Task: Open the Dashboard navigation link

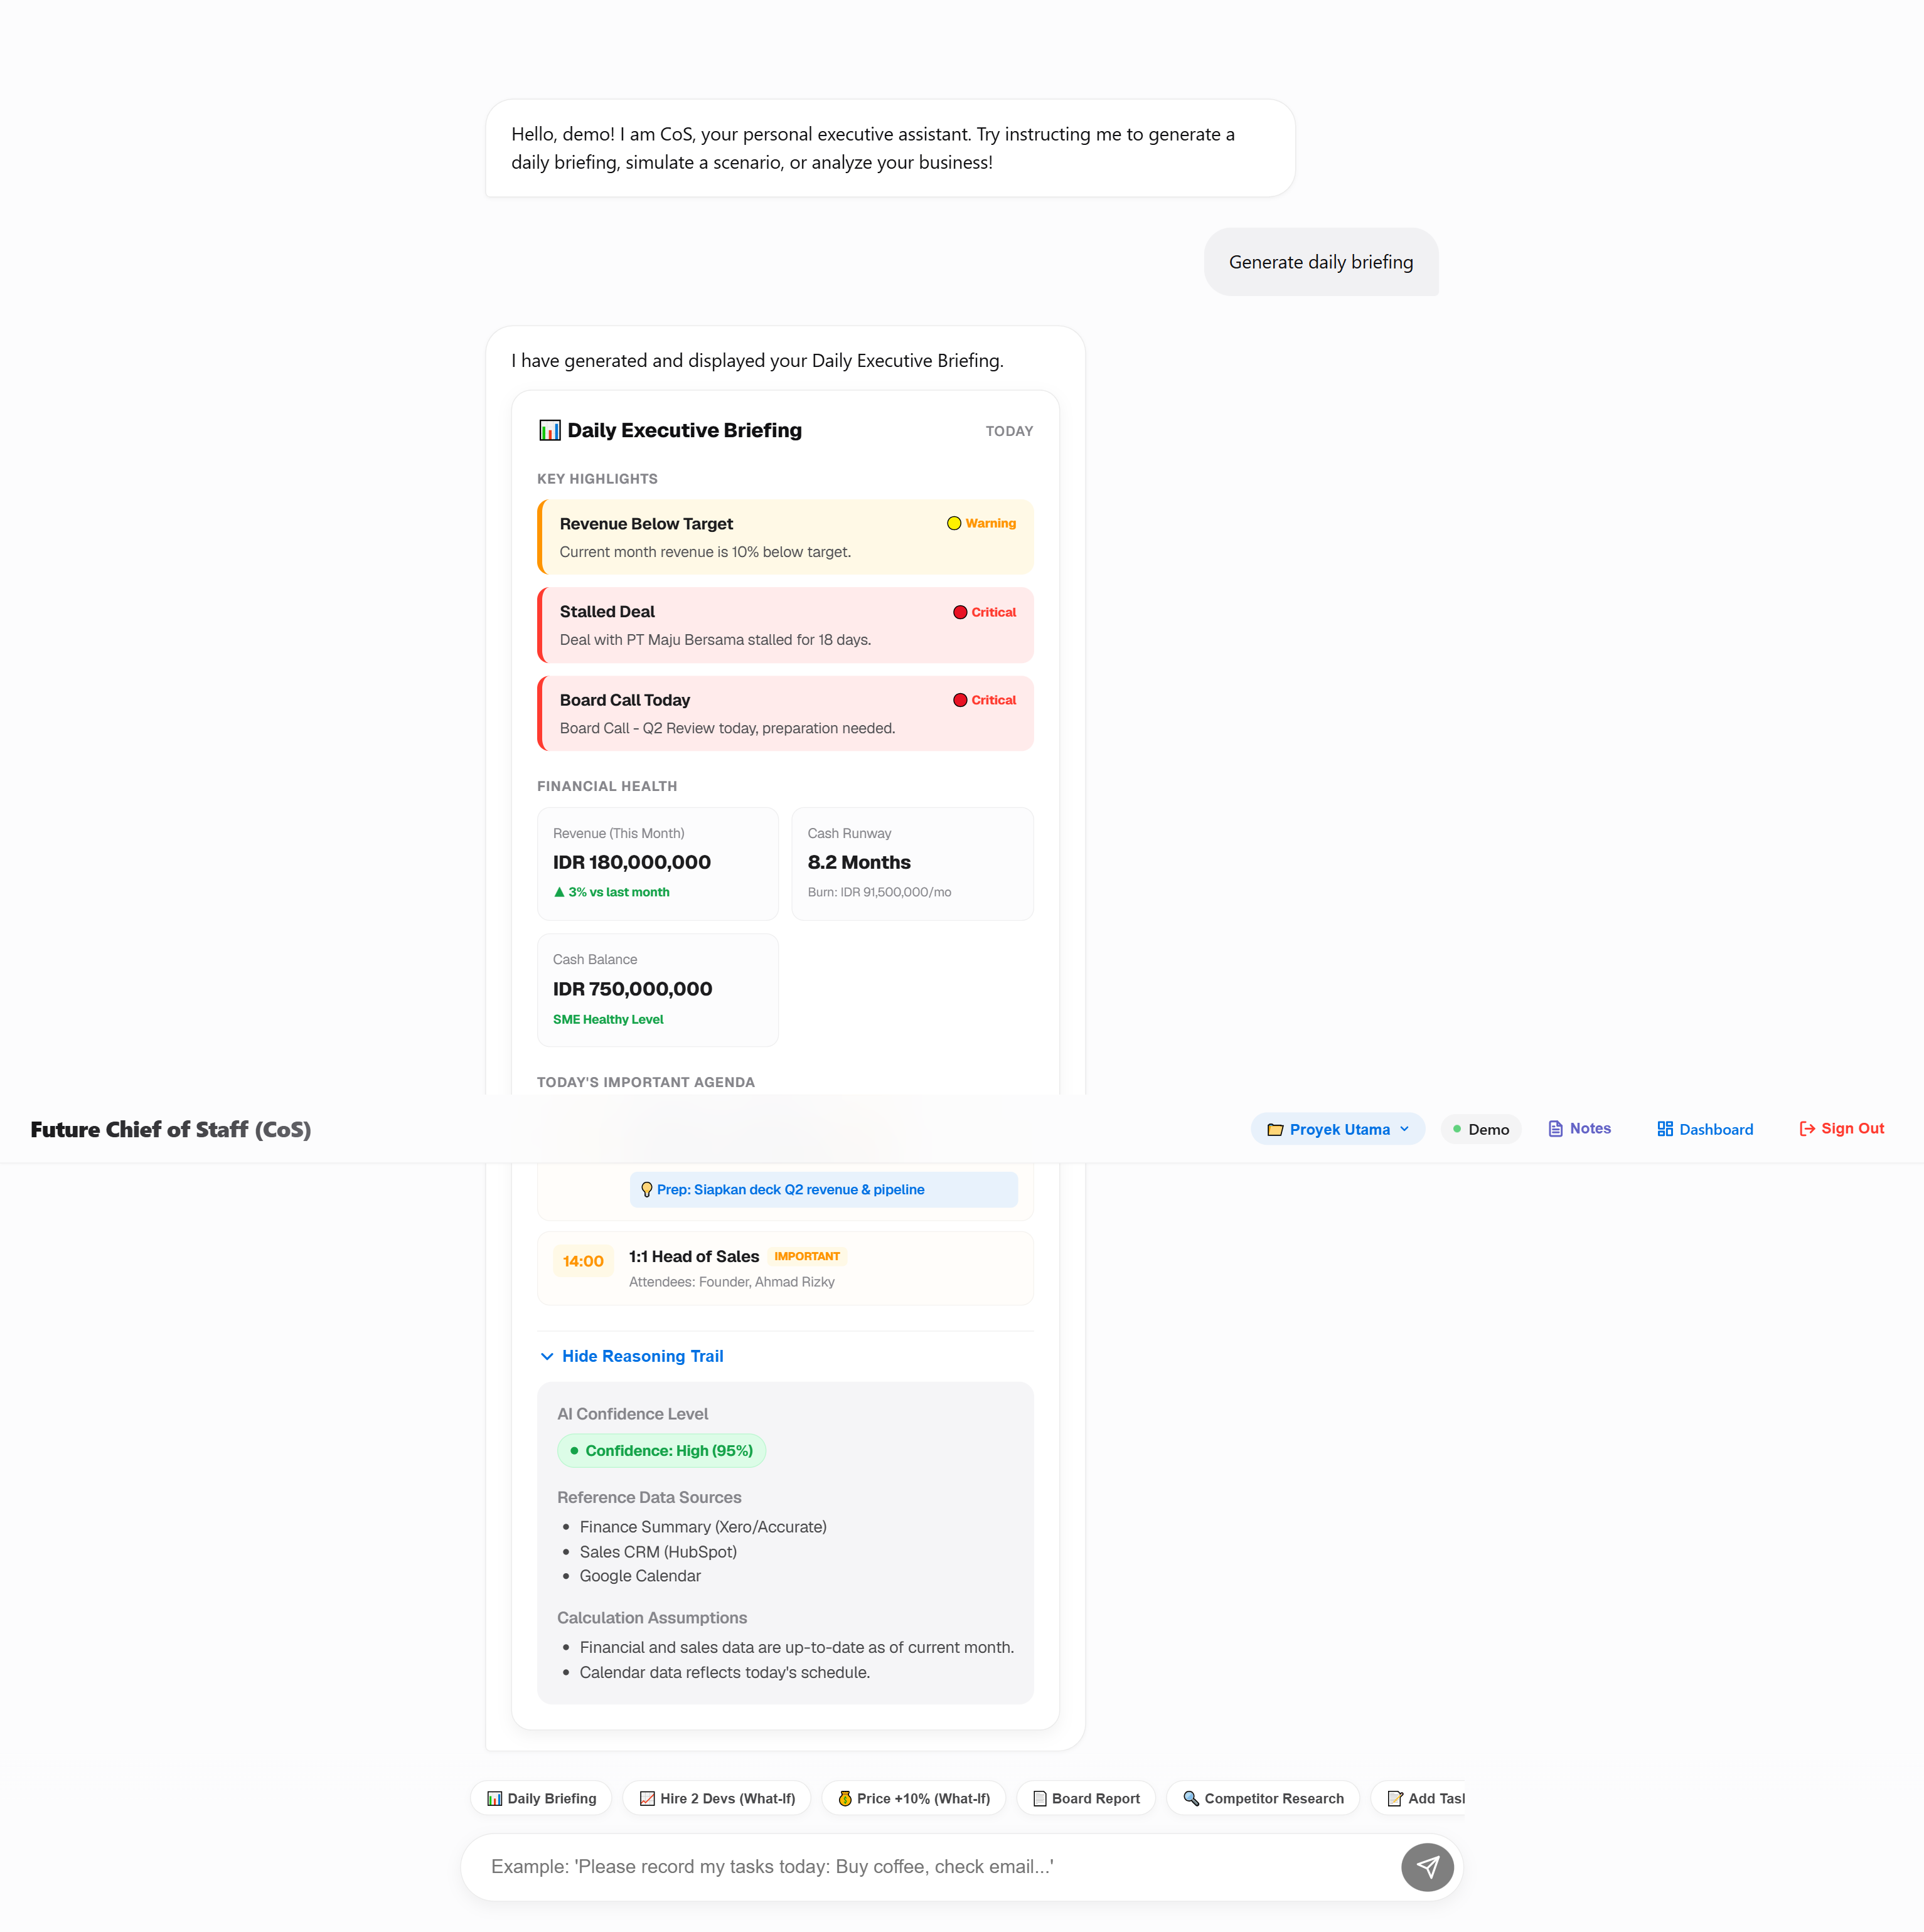Action: [x=1705, y=1129]
